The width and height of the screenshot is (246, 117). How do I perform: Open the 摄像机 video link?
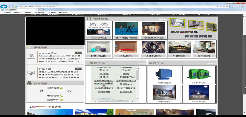pyautogui.click(x=104, y=77)
